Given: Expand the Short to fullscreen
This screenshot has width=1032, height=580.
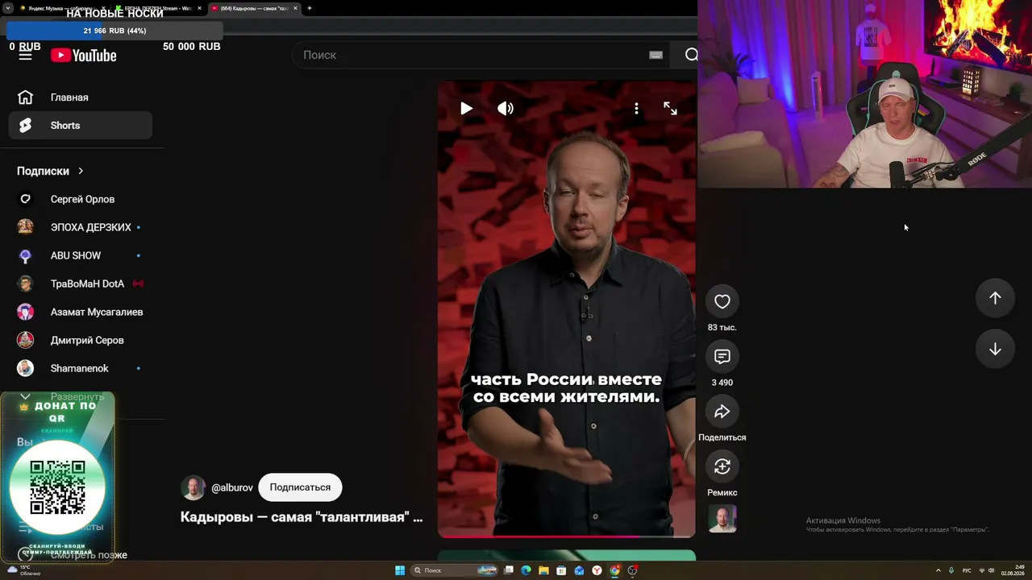Looking at the screenshot, I should click(x=670, y=108).
